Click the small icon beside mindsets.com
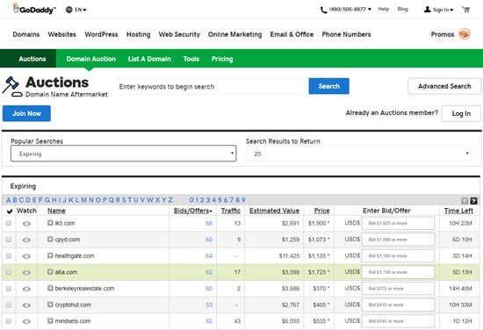The height and width of the screenshot is (330, 483). pyautogui.click(x=50, y=320)
